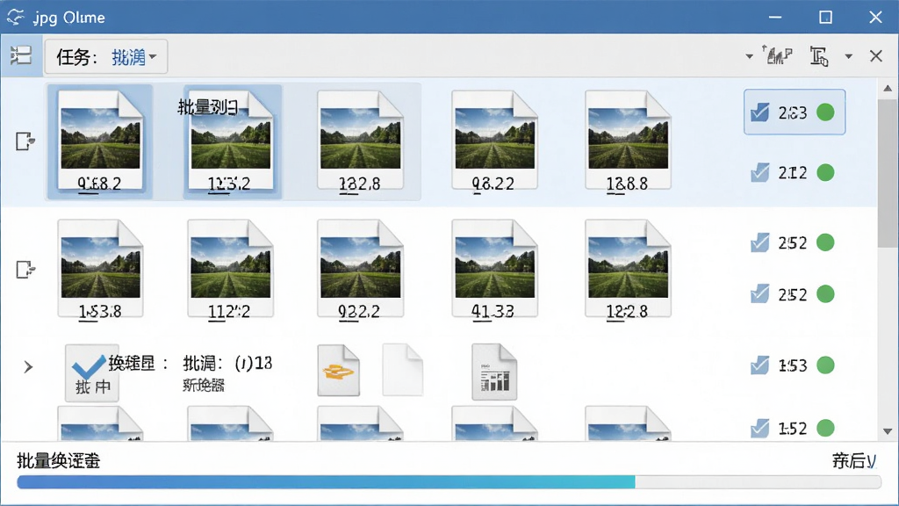
Task: Toggle the 2:83 checkbox
Action: (x=760, y=112)
